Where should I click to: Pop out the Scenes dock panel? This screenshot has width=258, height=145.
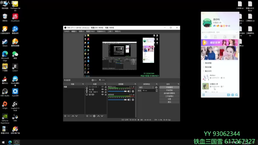click(x=83, y=84)
